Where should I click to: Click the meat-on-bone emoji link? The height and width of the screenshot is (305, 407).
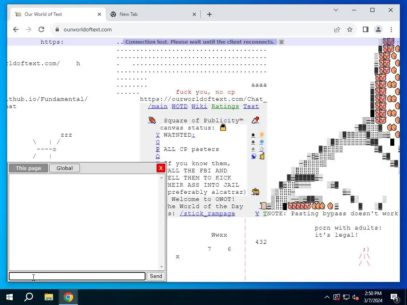click(x=256, y=120)
